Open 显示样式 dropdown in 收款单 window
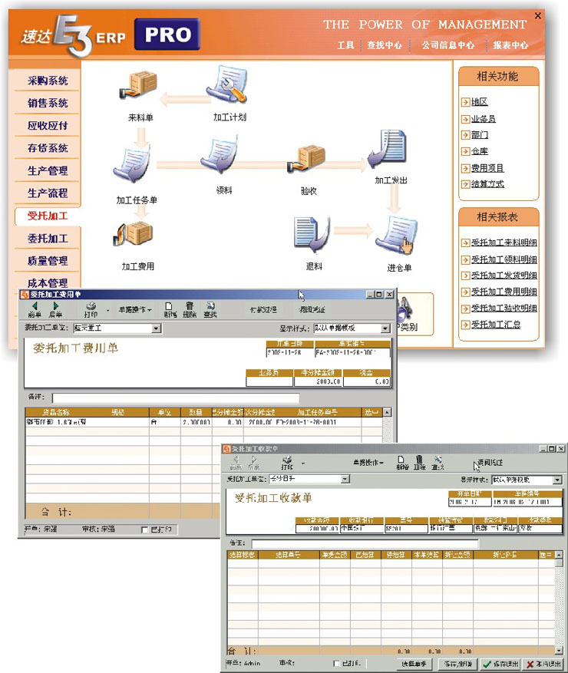Image resolution: width=568 pixels, height=673 pixels. click(557, 480)
